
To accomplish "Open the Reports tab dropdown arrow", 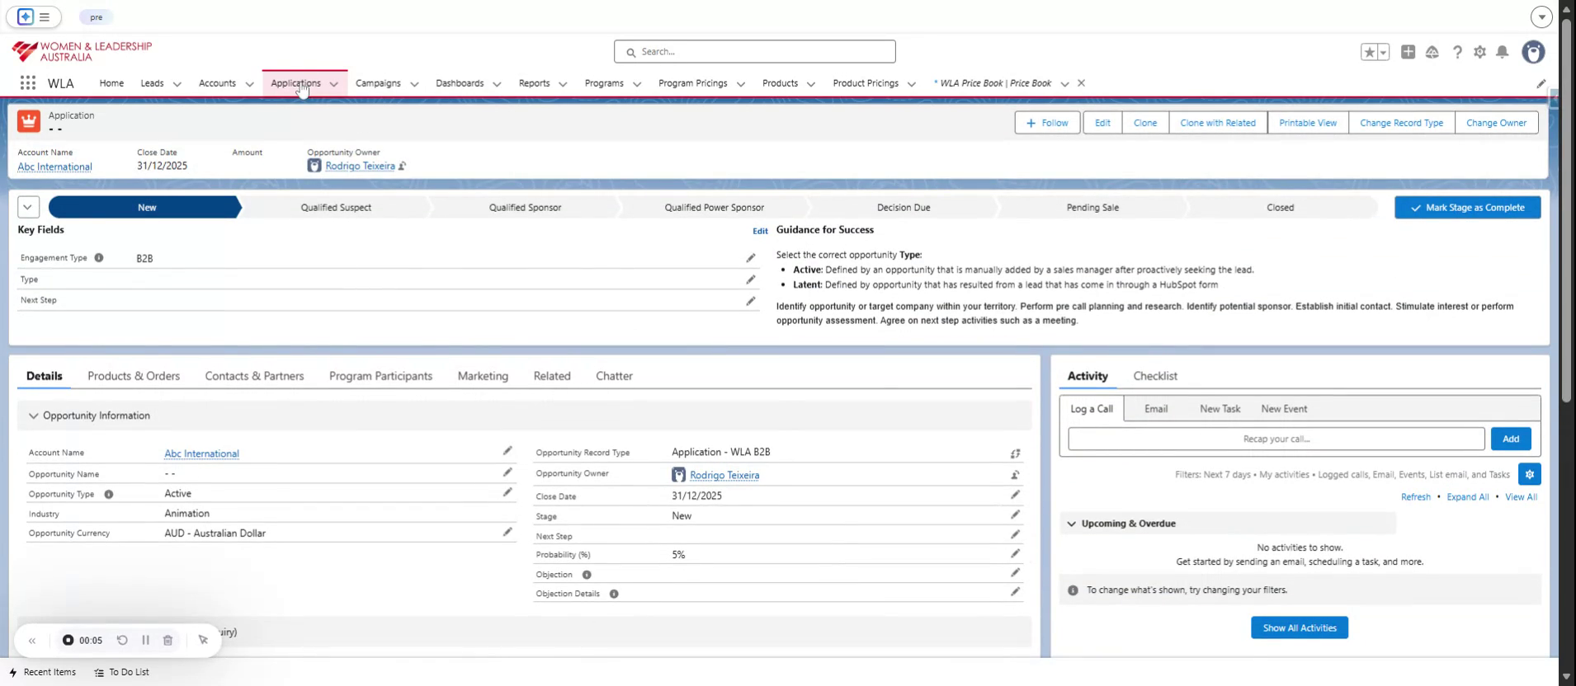I will [563, 84].
